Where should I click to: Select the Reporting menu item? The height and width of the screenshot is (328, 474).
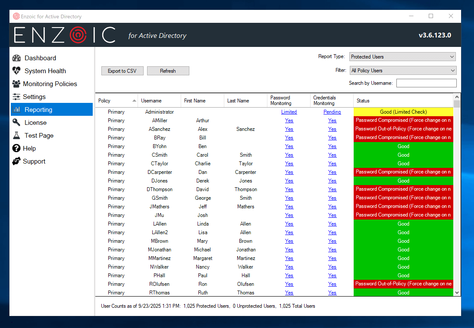(x=51, y=110)
